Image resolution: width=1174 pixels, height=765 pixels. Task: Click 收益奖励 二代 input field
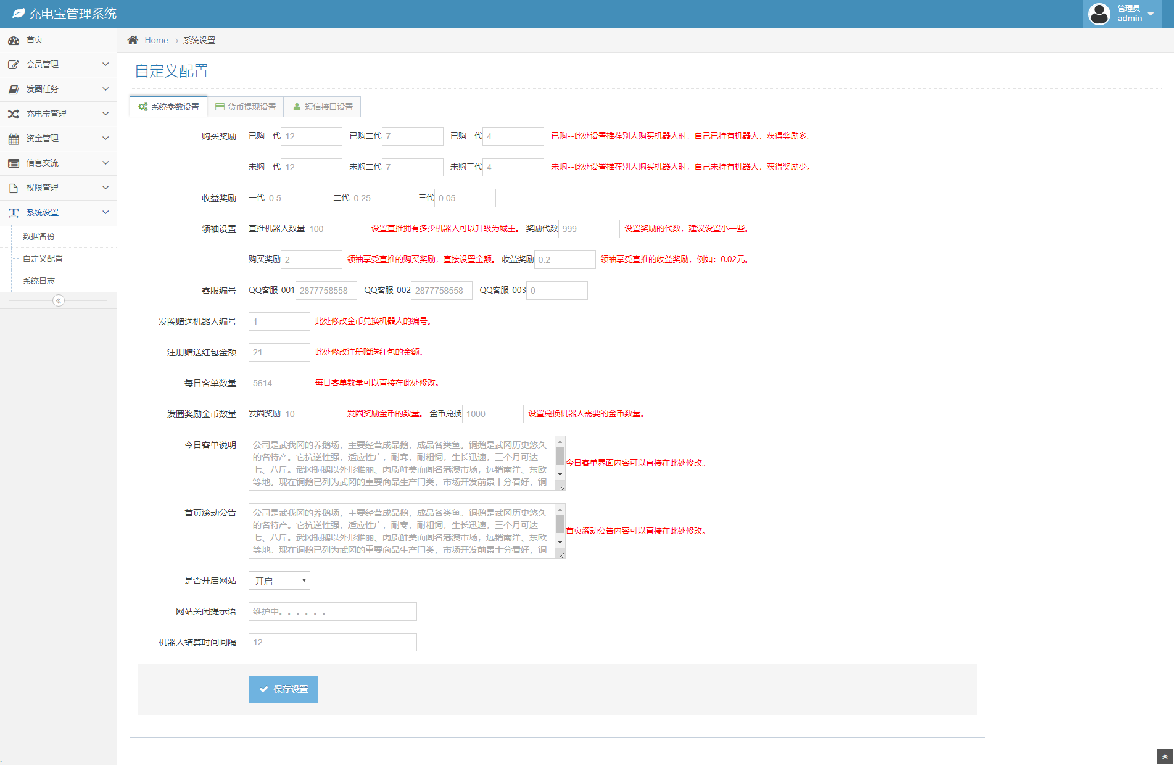[x=380, y=198]
